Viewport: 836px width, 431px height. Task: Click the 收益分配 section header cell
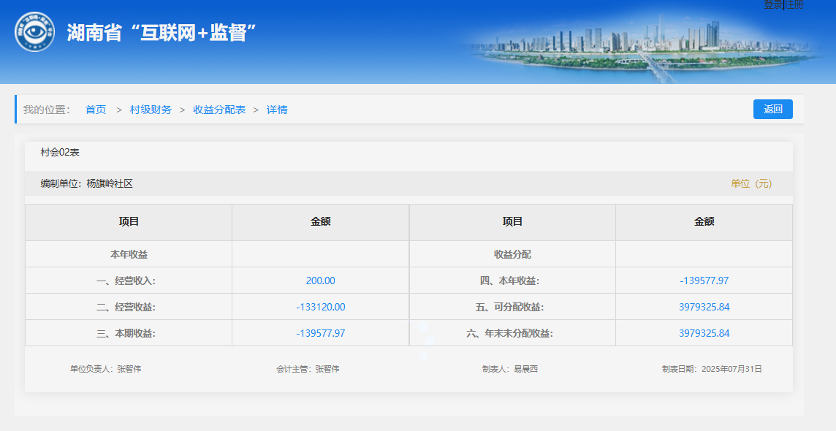(512, 254)
